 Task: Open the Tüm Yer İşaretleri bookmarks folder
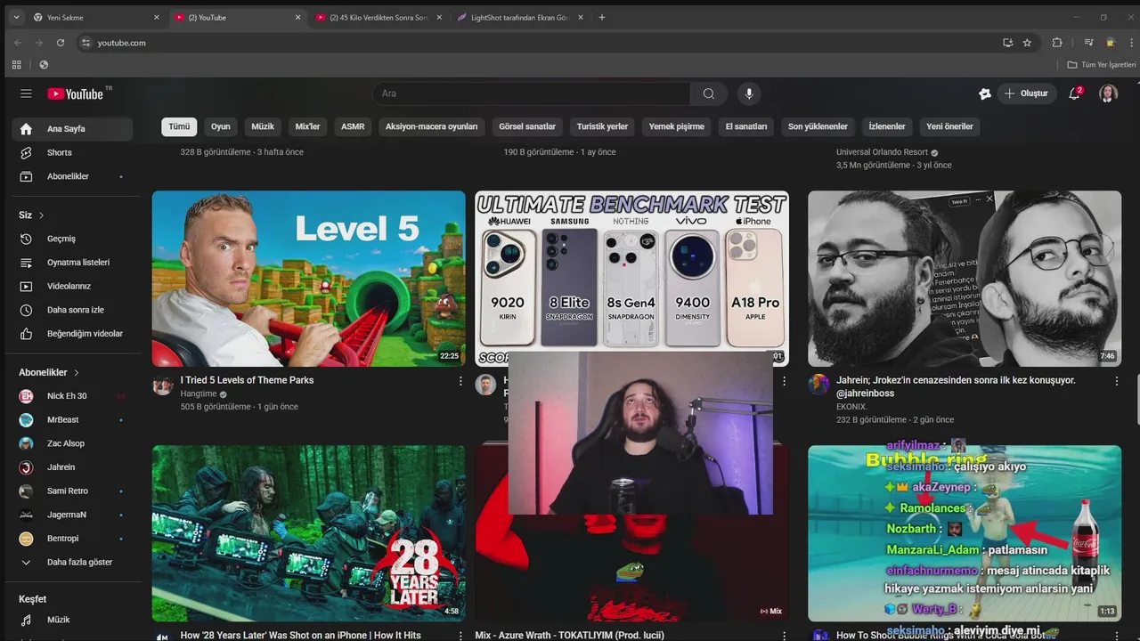(1102, 64)
